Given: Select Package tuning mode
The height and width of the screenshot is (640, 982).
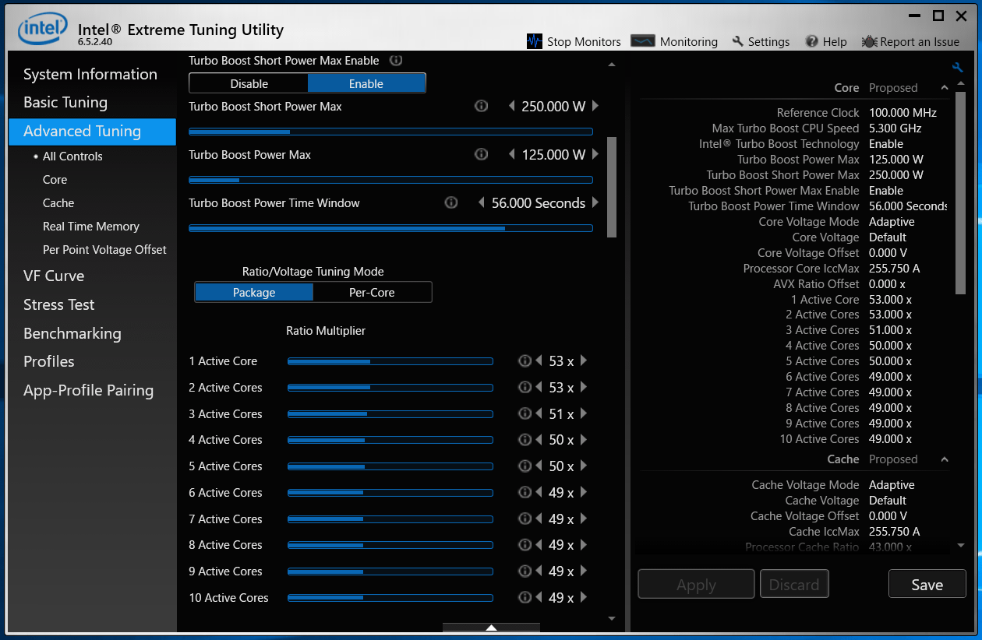Looking at the screenshot, I should (x=254, y=292).
